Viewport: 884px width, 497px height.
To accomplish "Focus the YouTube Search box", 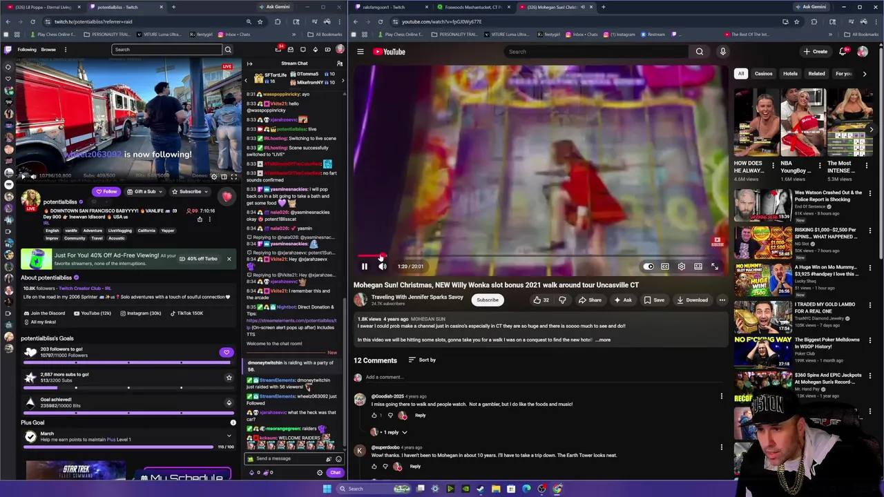I will pos(597,52).
